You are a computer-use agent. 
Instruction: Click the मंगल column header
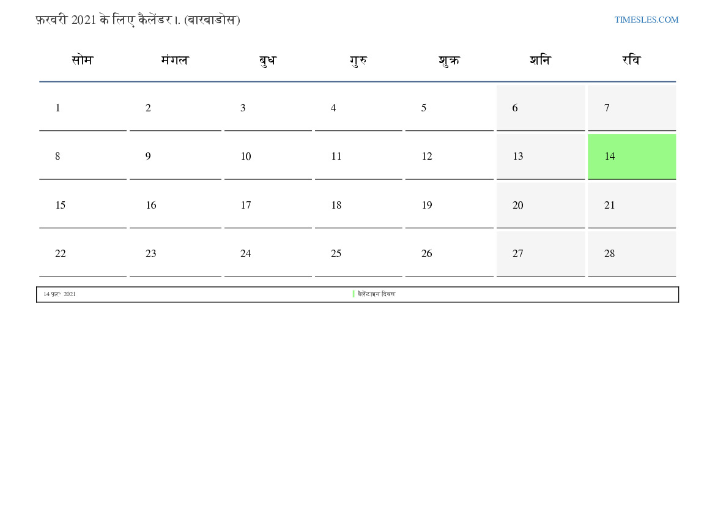coord(175,60)
